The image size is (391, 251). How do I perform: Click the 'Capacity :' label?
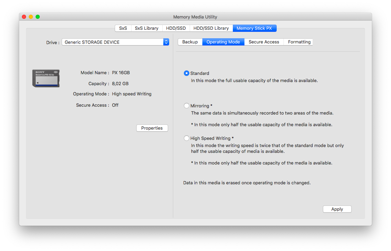coord(99,84)
